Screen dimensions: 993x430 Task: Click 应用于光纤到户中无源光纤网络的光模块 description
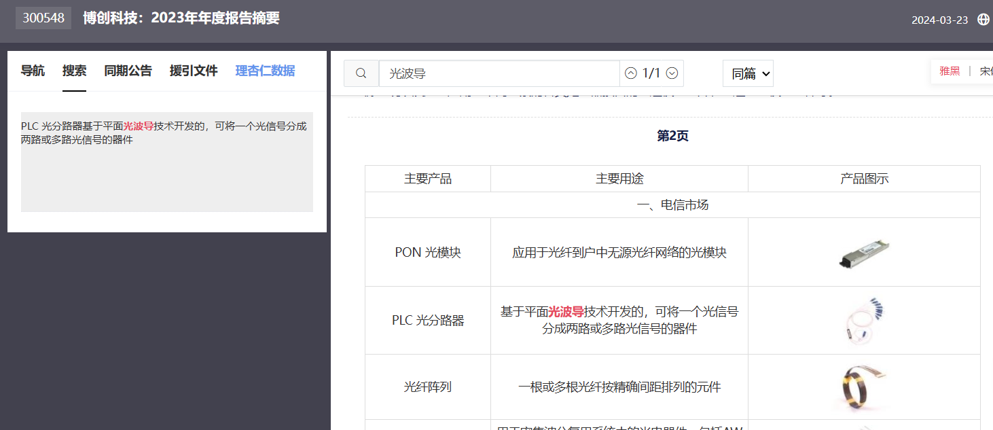(619, 252)
